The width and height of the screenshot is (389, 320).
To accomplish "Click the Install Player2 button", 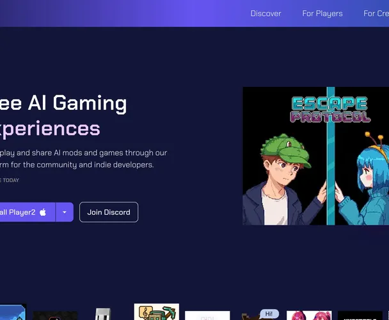I will 28,212.
